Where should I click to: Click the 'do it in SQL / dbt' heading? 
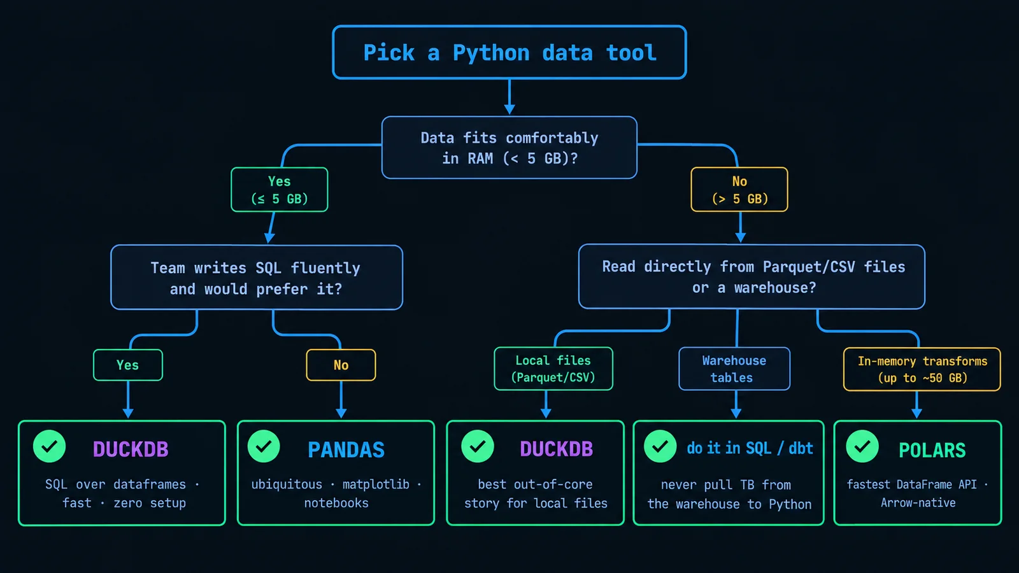(750, 448)
